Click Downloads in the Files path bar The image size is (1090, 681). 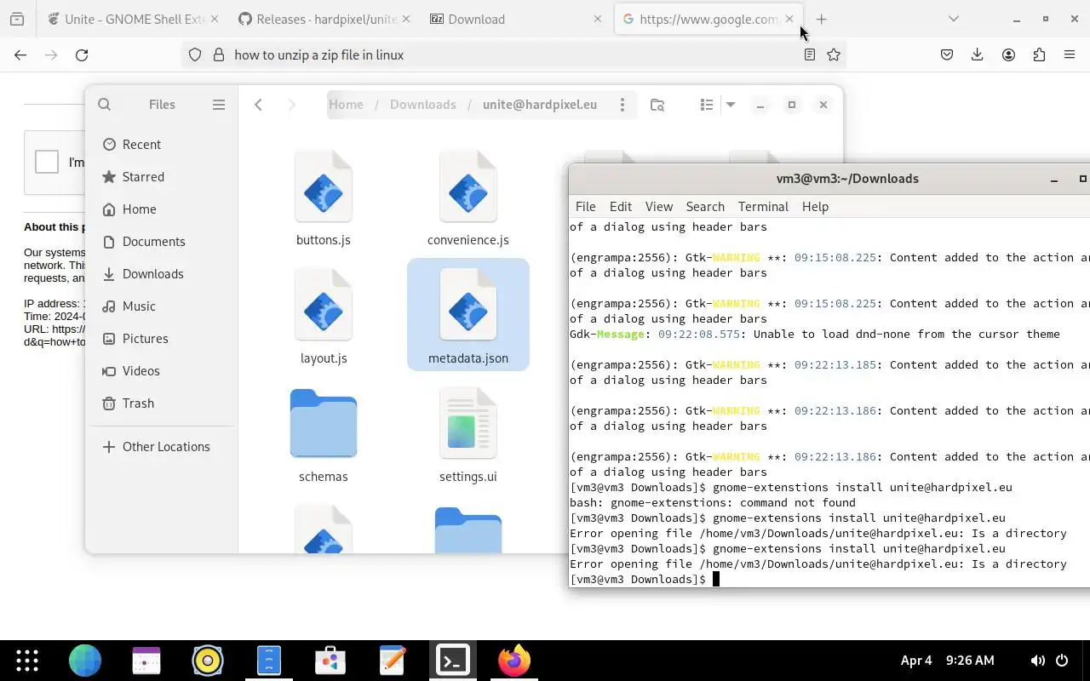[423, 105]
